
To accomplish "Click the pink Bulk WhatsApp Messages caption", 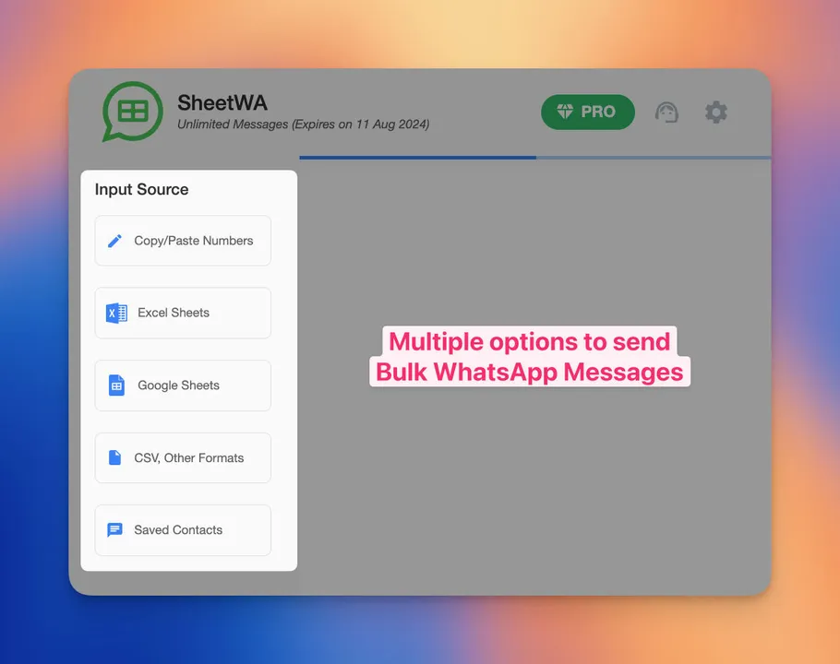I will (x=529, y=373).
